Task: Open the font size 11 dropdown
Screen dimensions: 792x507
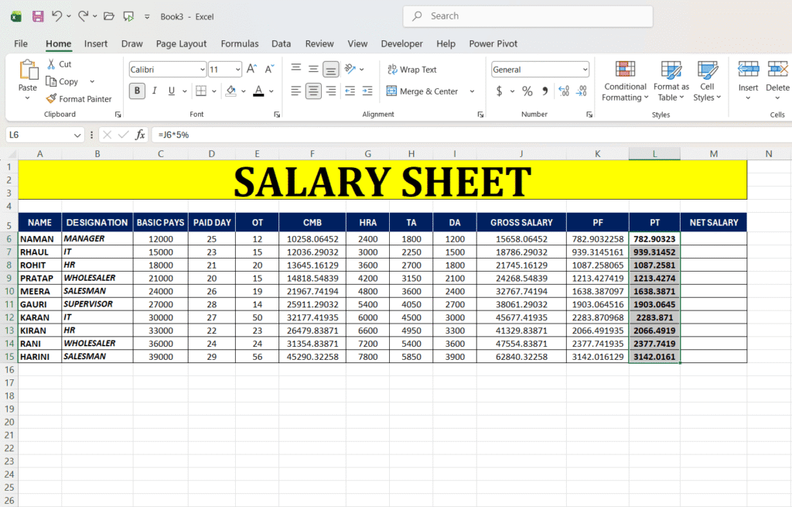Action: point(238,69)
